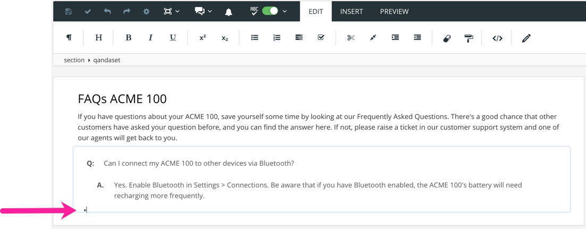Screen dimensions: 586x229
Task: Switch to the INSERT tab
Action: pos(351,11)
